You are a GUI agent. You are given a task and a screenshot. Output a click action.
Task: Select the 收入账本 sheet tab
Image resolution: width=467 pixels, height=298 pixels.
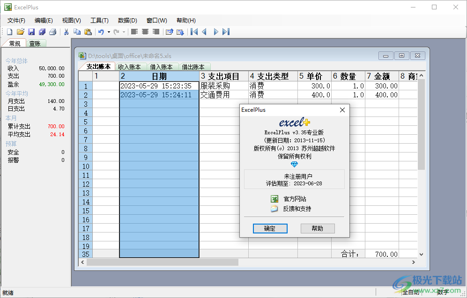[x=130, y=67]
